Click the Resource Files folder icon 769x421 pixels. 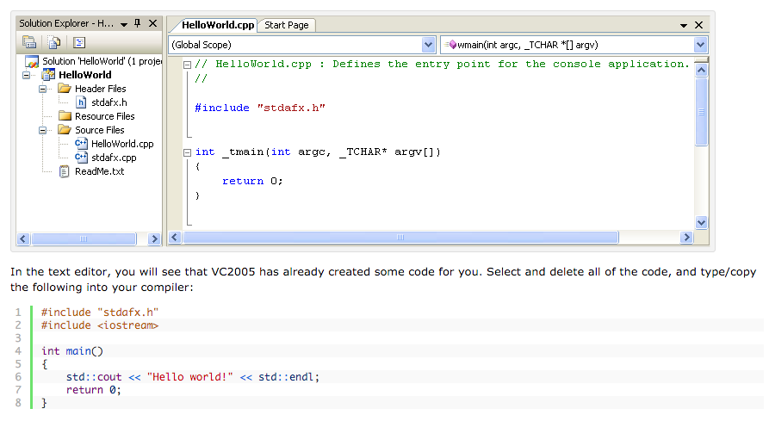(65, 116)
